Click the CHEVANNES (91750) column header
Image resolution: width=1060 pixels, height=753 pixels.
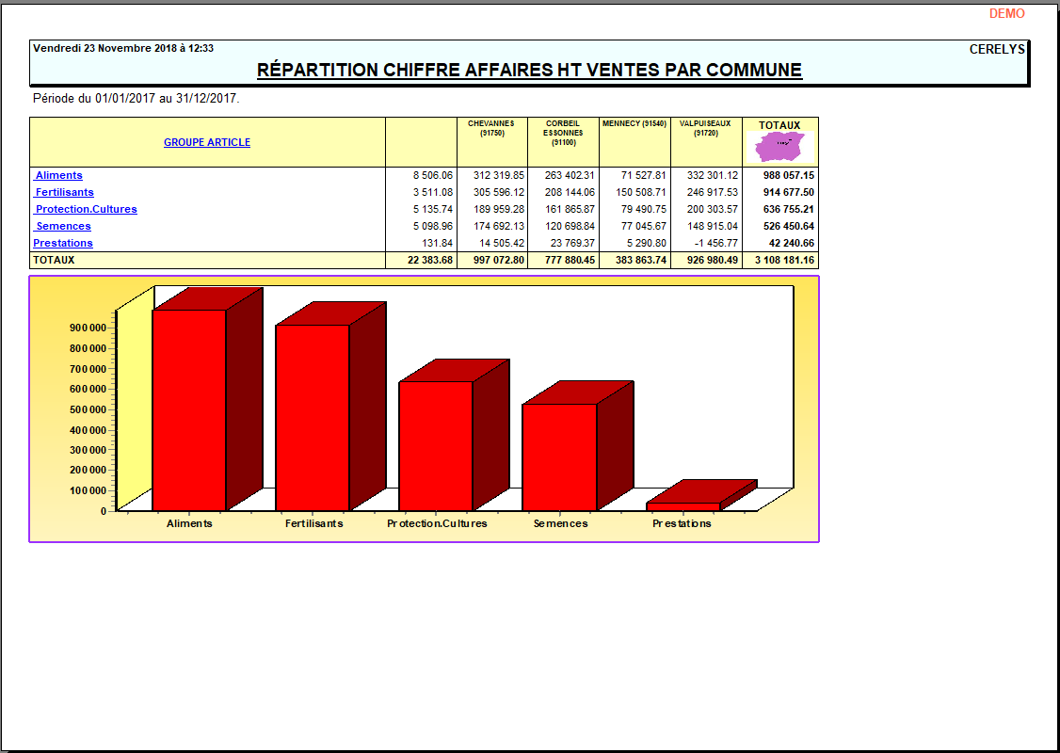pyautogui.click(x=492, y=128)
